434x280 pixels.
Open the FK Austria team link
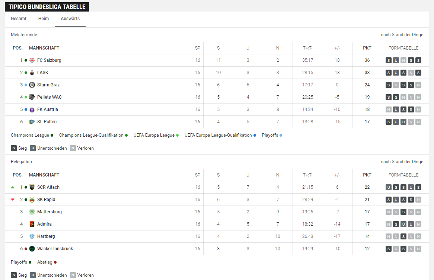click(48, 109)
